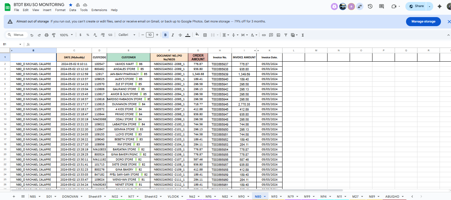Click the font size input box

pos(150,35)
